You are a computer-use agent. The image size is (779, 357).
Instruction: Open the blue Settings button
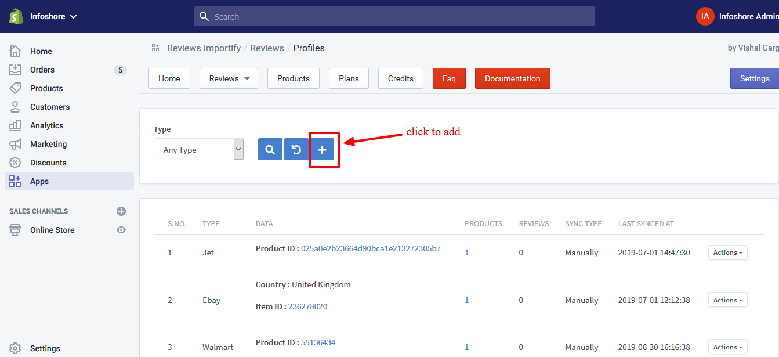[x=755, y=78]
